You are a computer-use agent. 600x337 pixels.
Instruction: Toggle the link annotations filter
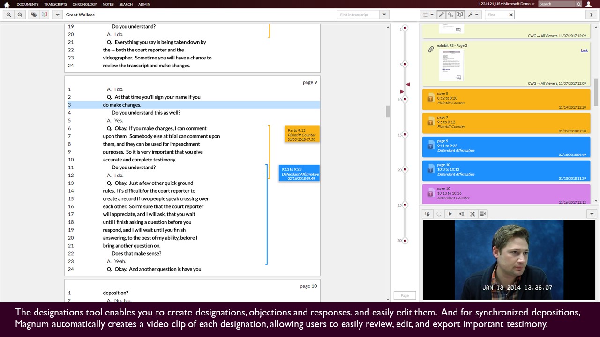click(450, 15)
